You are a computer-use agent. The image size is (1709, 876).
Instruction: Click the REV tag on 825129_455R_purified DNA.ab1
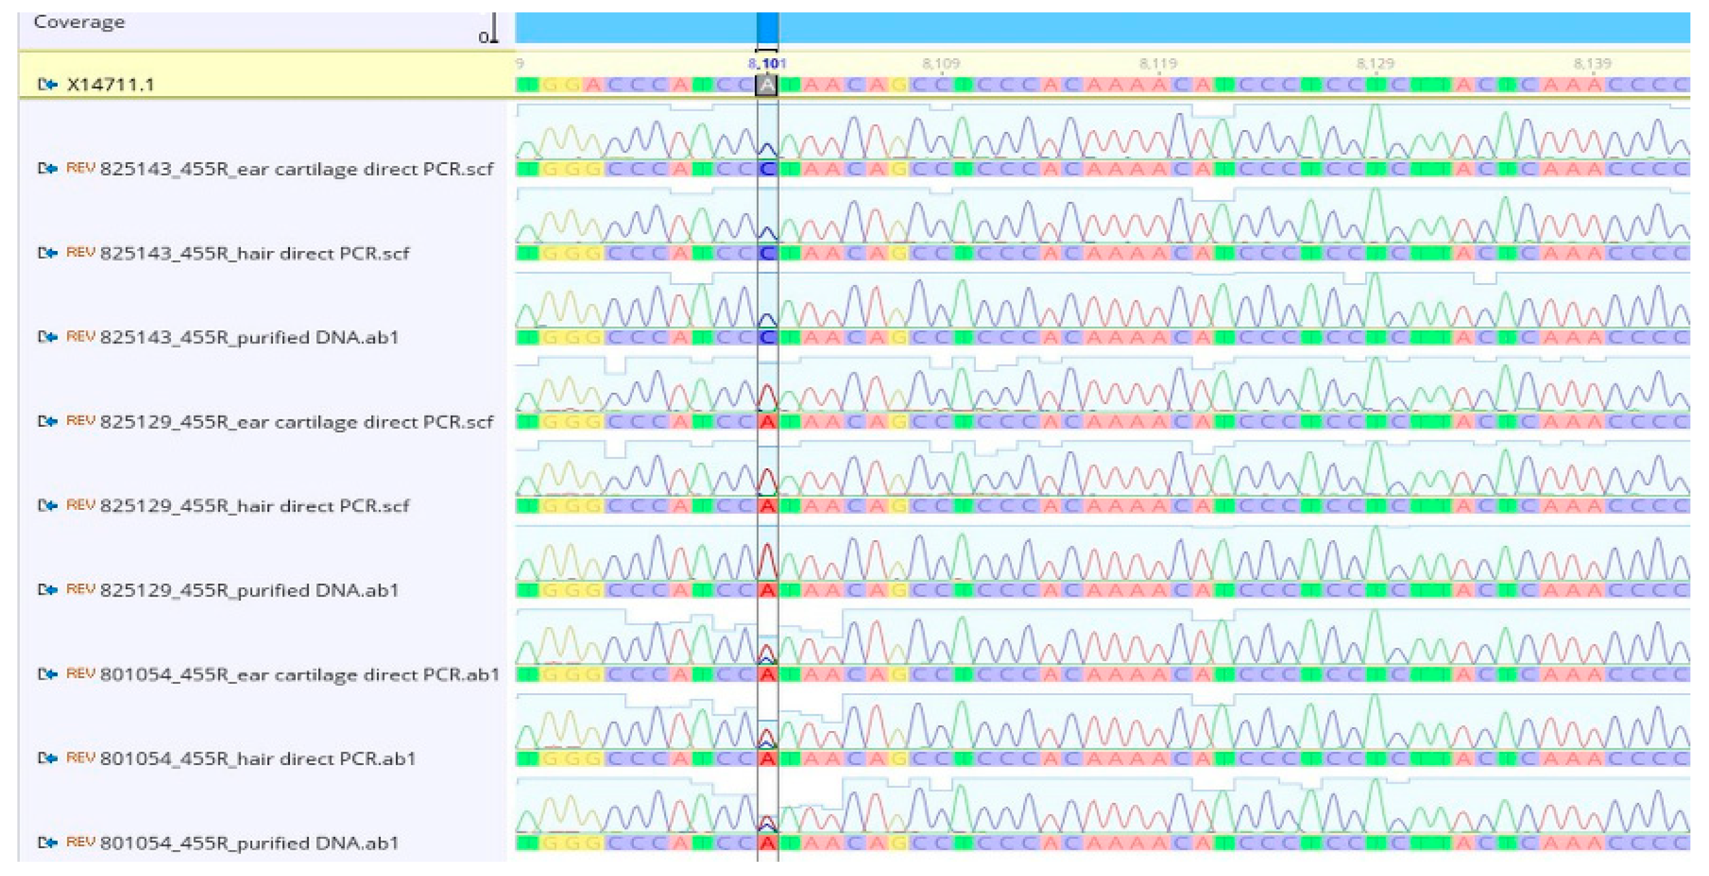coord(81,589)
